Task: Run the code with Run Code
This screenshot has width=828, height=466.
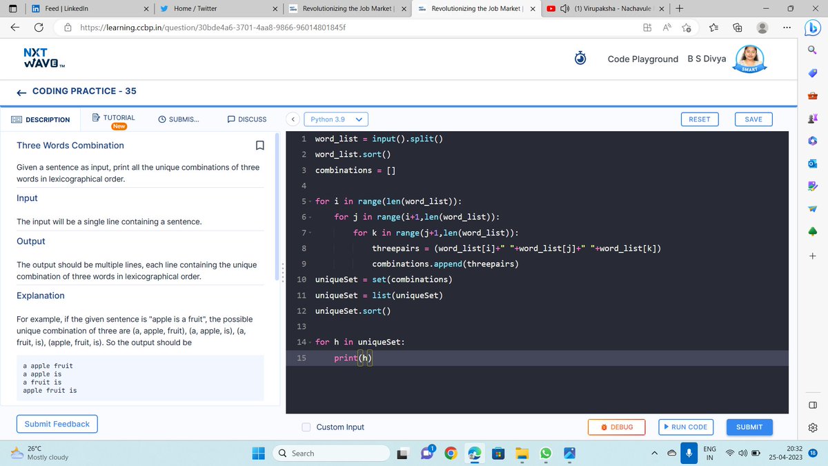Action: [685, 427]
